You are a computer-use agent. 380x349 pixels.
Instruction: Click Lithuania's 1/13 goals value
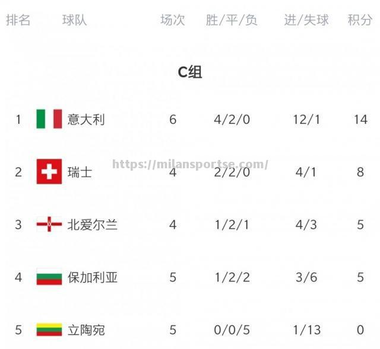[x=307, y=330]
